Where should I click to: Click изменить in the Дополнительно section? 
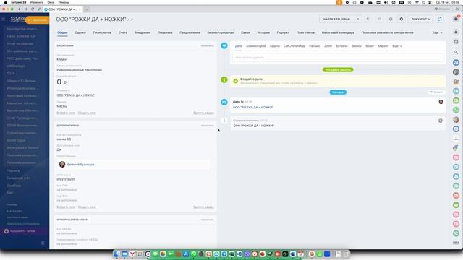click(208, 126)
